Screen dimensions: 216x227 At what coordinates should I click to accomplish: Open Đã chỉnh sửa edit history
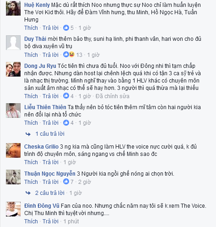[113, 96]
